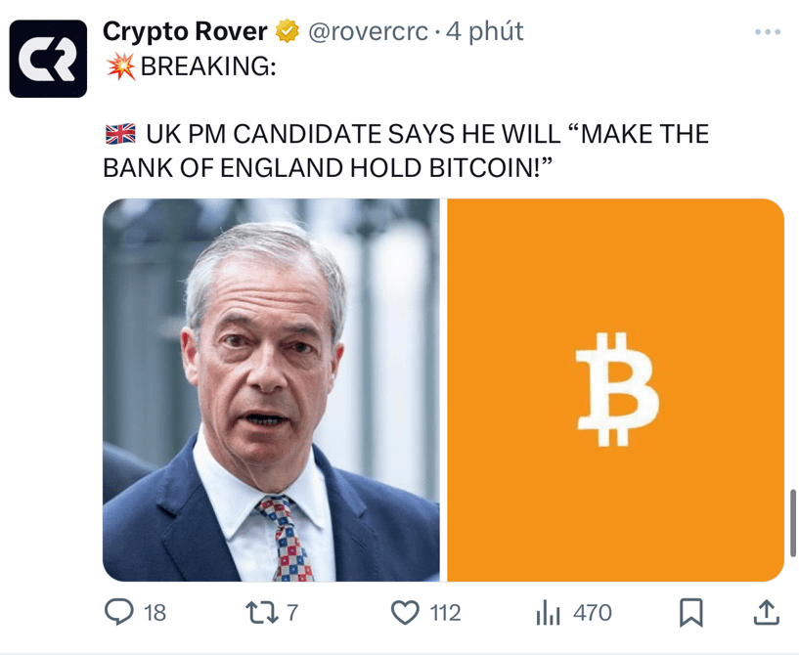Like the post with the heart icon
Screen dimensions: 799x655
[x=405, y=613]
